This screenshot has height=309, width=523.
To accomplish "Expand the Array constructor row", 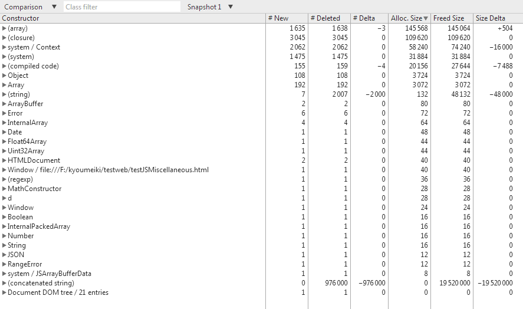I will point(4,85).
